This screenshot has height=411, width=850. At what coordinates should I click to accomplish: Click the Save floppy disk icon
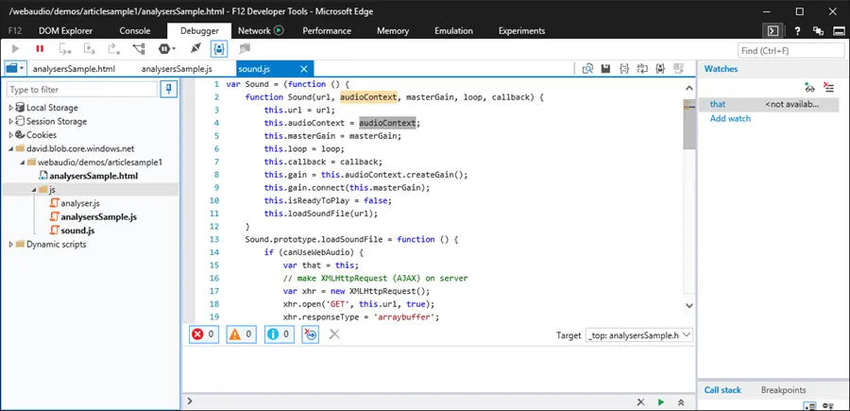click(606, 69)
